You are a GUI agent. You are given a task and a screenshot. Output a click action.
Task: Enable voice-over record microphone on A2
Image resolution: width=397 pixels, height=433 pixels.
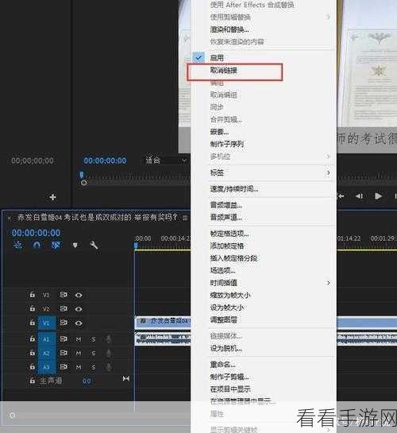[x=109, y=354]
